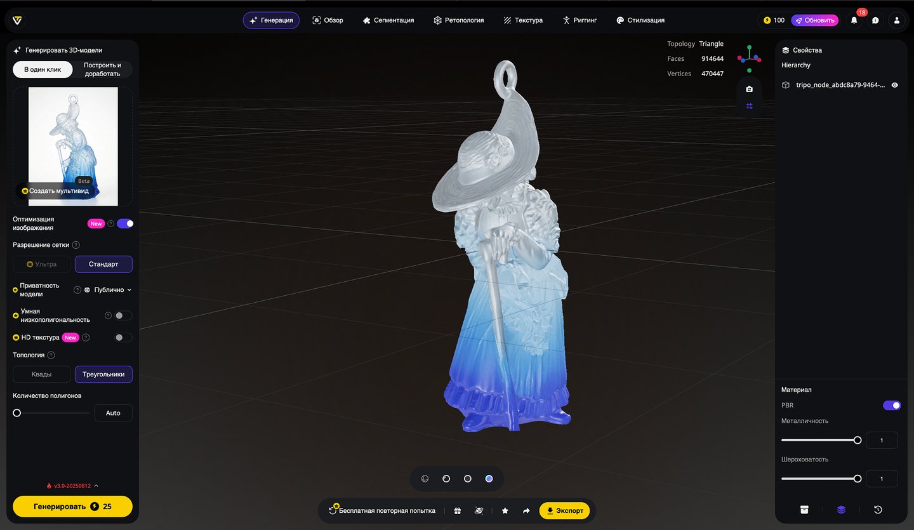Open the archive box icon
Viewport: 914px width, 530px height.
pos(804,509)
